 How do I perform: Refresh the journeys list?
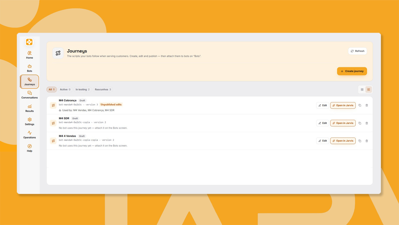coord(357,51)
